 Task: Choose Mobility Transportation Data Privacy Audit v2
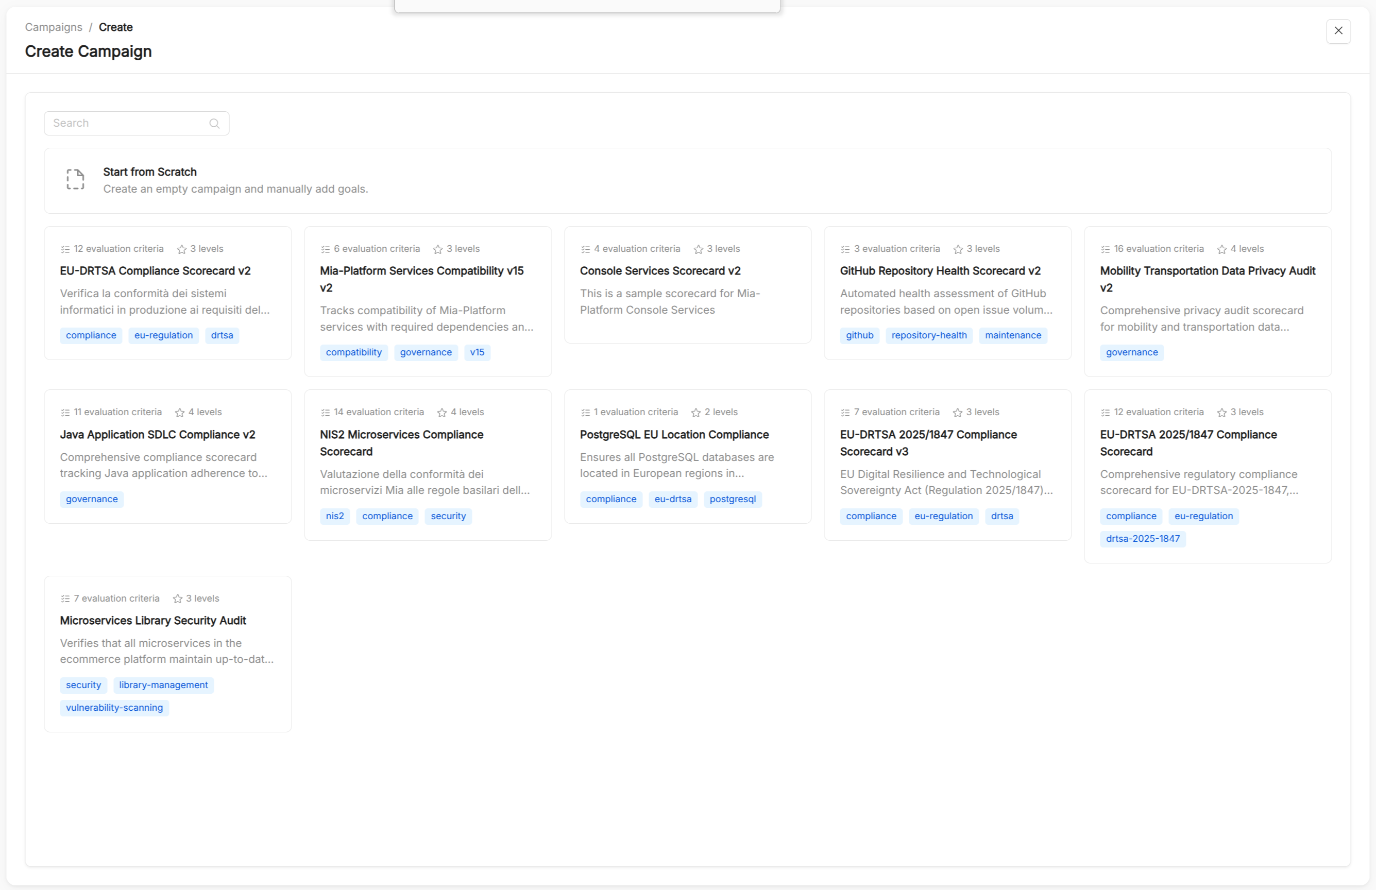[1207, 301]
